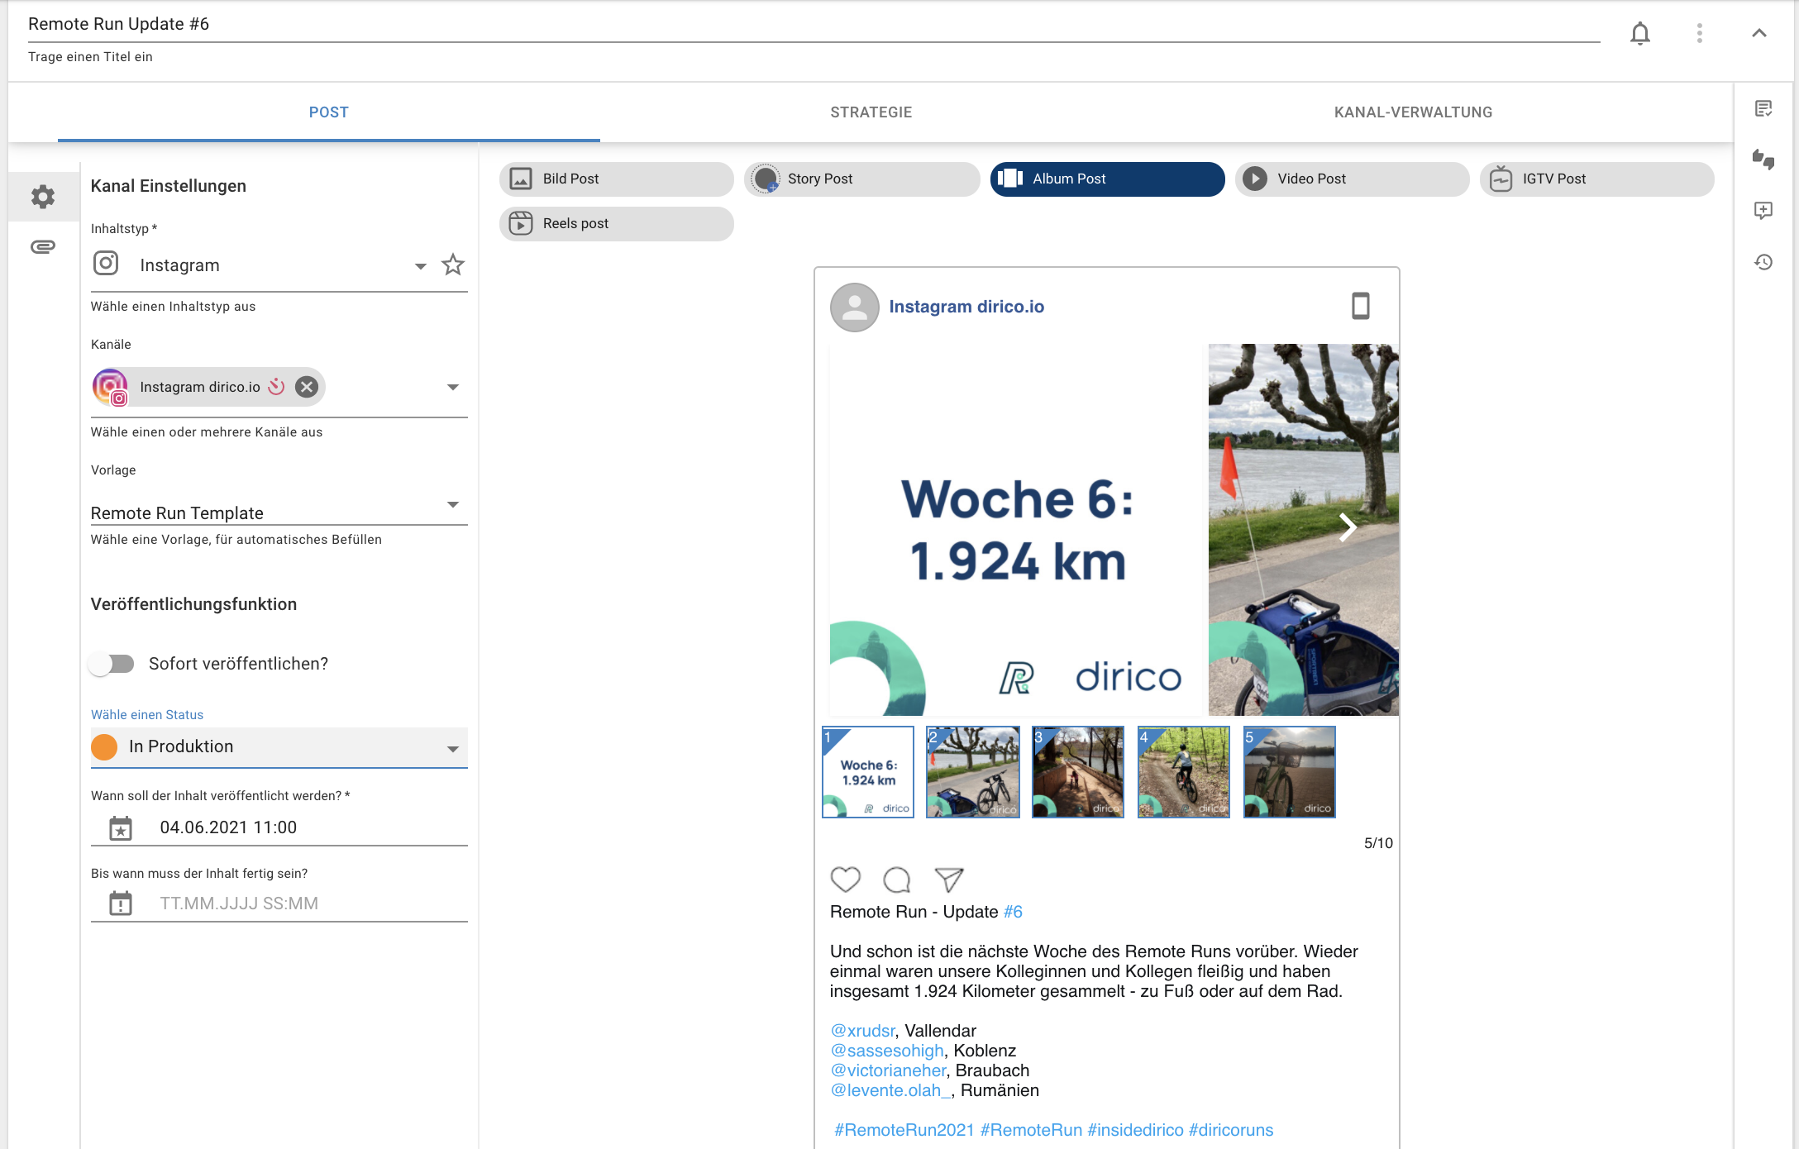1799x1149 pixels.
Task: Open the tasks panel in the right sidebar
Action: (1765, 108)
